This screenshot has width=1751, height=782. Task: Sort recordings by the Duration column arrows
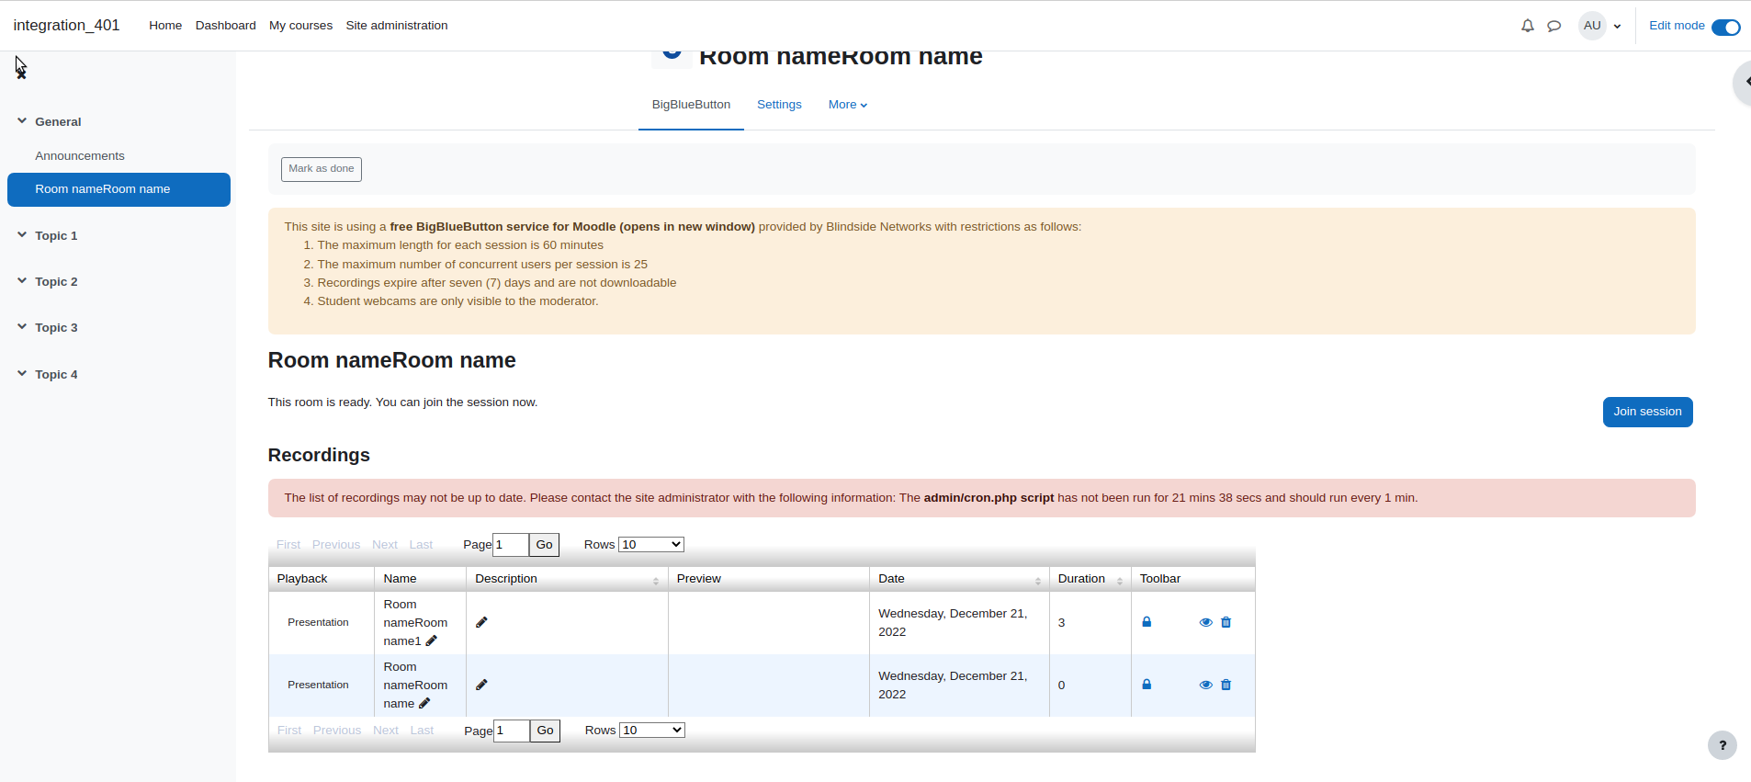pos(1120,580)
